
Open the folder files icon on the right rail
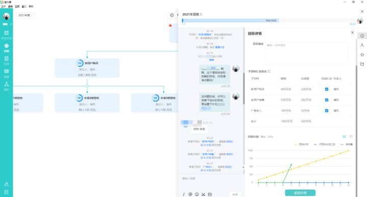(x=362, y=64)
